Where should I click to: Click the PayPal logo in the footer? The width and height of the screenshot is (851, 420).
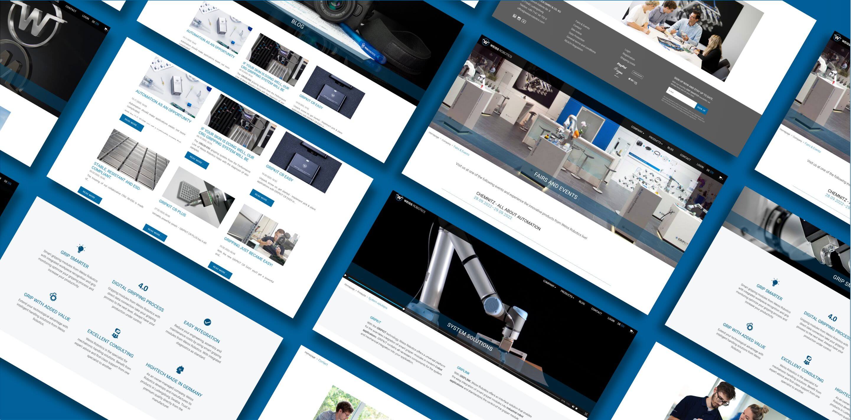[622, 66]
